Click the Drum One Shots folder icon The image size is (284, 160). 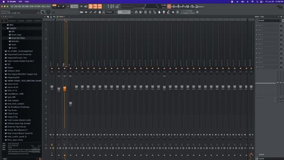click(x=10, y=38)
